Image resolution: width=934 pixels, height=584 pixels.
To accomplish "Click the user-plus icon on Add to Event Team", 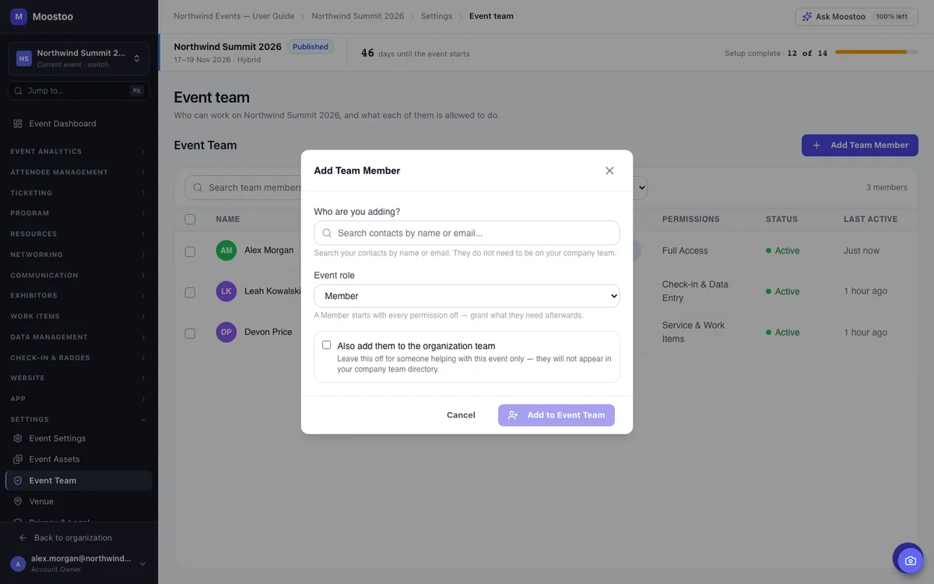I will 513,415.
